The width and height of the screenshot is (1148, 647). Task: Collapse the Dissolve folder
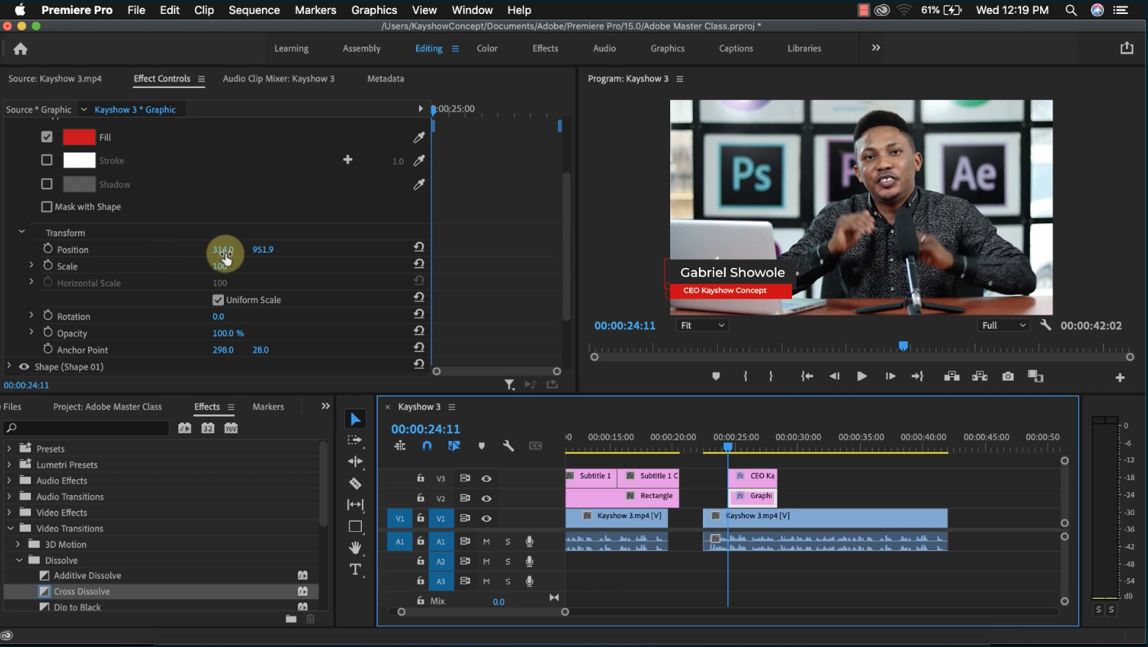tap(19, 560)
